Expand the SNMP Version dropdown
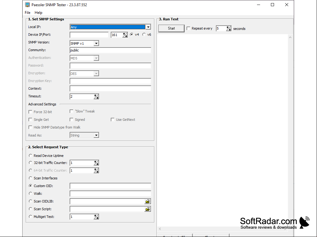317x237 pixels. 96,43
